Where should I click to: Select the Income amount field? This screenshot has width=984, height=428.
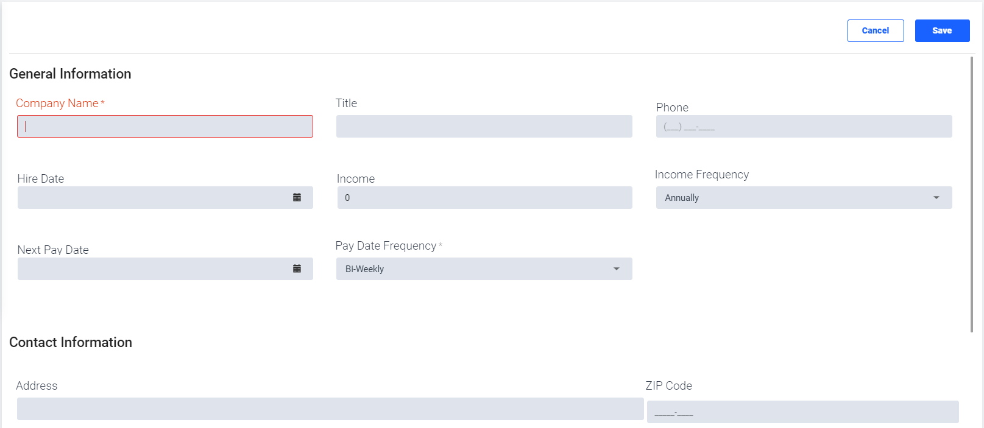click(x=485, y=197)
